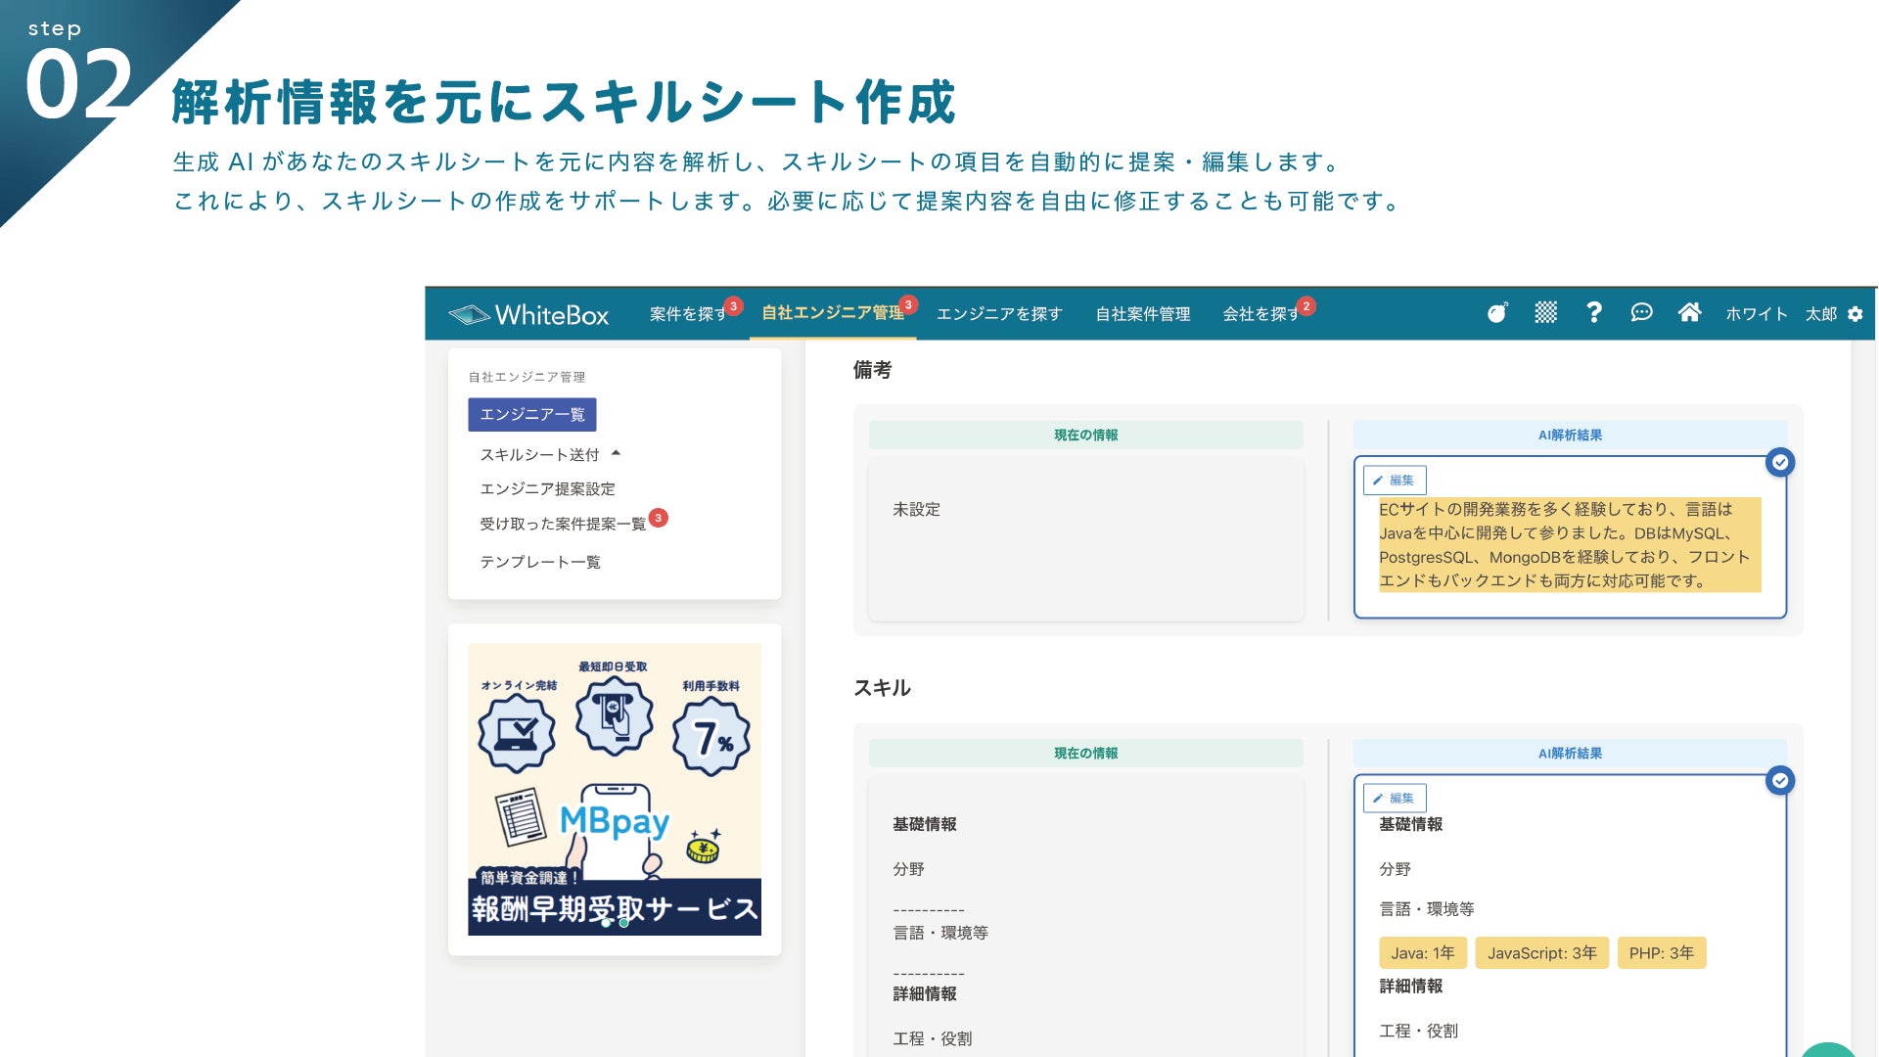Click the bomb icon in header
The image size is (1879, 1057).
pos(1496,313)
